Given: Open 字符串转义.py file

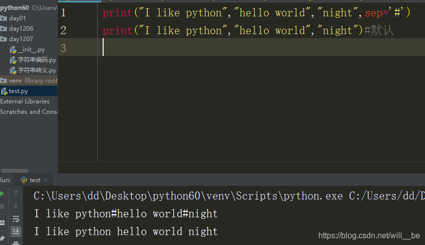Looking at the screenshot, I should (37, 70).
